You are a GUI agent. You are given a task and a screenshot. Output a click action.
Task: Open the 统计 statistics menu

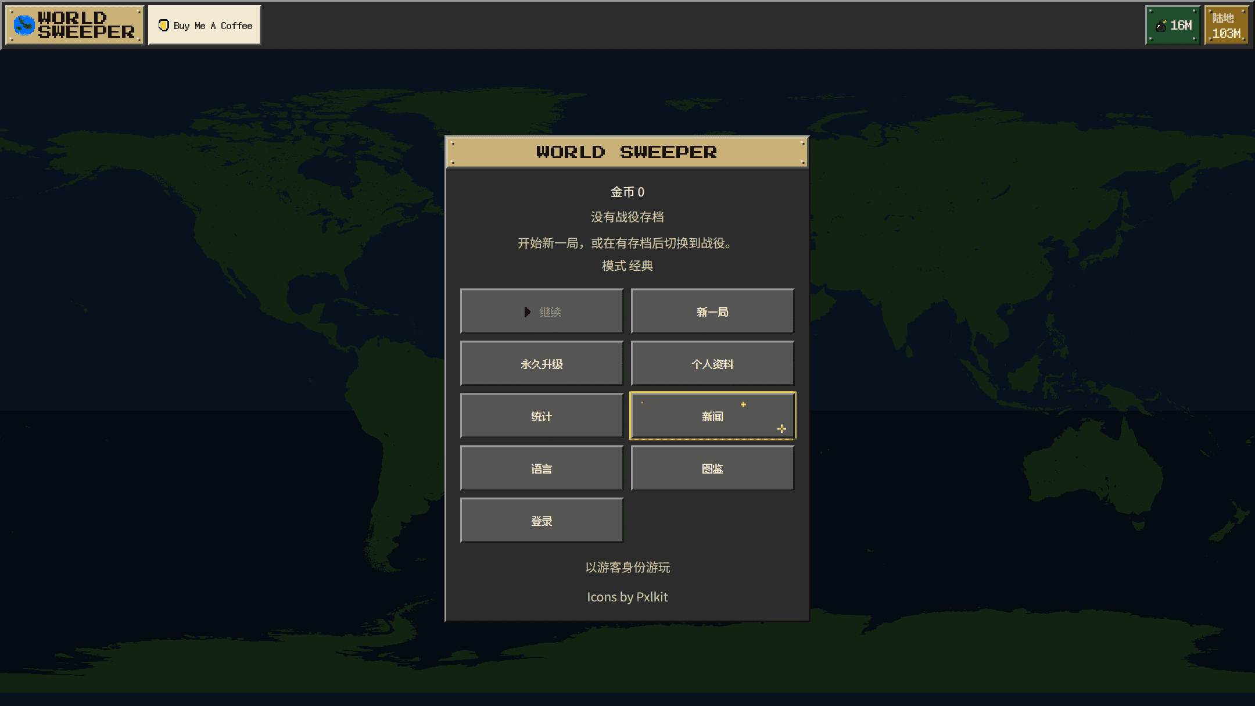tap(542, 415)
